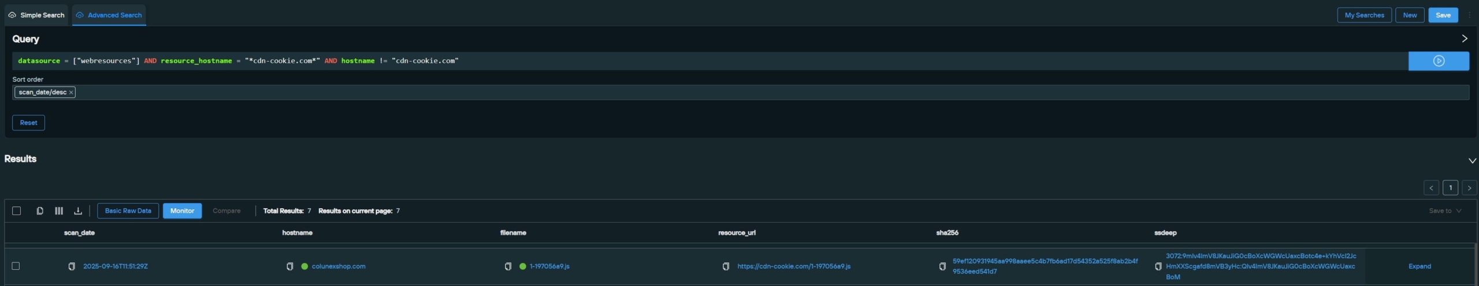Select page 1 in pagination
The width and height of the screenshot is (1479, 286).
[x=1450, y=188]
